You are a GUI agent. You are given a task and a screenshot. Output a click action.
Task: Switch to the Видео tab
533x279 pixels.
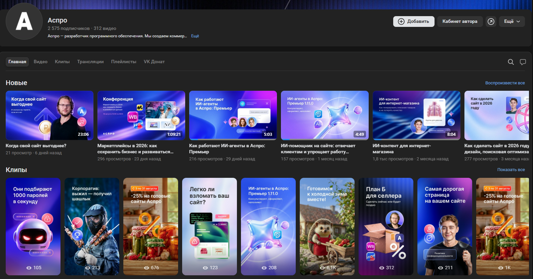point(41,62)
